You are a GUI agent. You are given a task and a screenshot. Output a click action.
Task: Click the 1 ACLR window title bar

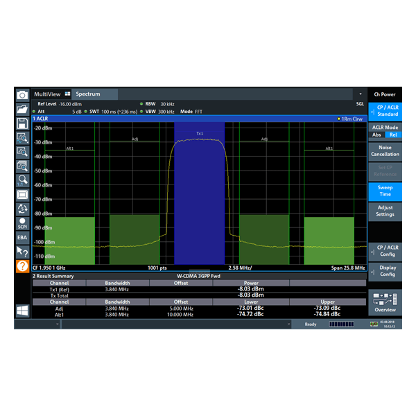(200, 119)
